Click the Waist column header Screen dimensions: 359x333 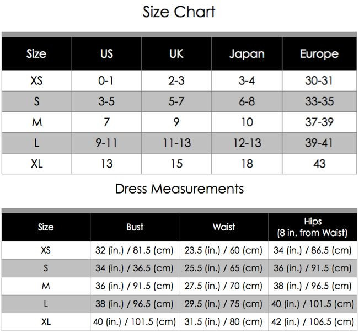click(224, 227)
